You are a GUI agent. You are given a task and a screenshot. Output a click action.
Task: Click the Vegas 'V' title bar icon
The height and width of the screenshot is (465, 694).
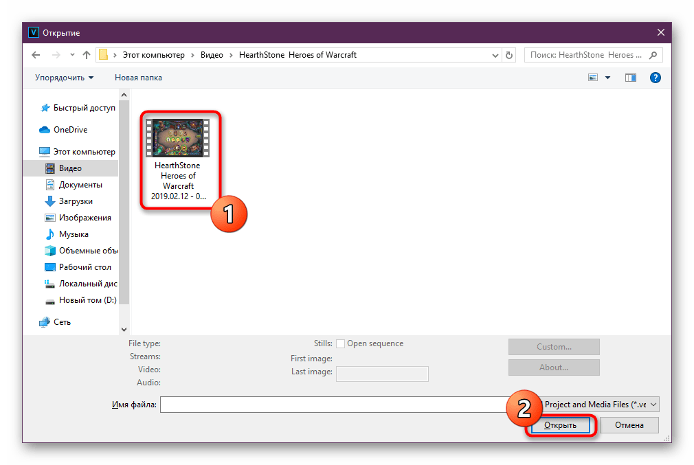point(33,32)
